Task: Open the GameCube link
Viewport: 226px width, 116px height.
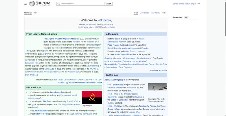Action: pos(49,69)
